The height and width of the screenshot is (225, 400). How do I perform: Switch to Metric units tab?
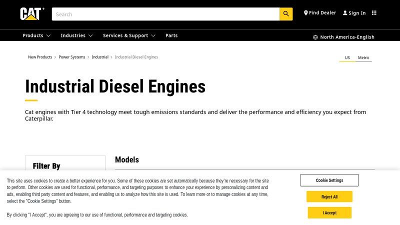(x=363, y=57)
